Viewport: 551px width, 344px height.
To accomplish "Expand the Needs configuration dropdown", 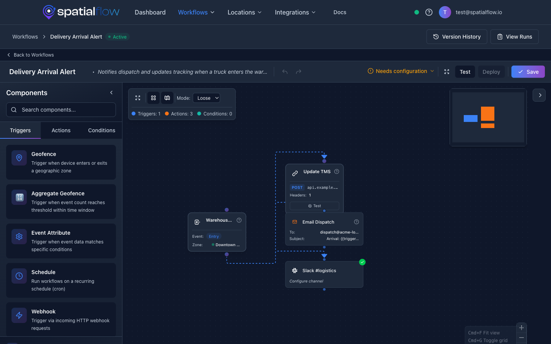I will (400, 71).
